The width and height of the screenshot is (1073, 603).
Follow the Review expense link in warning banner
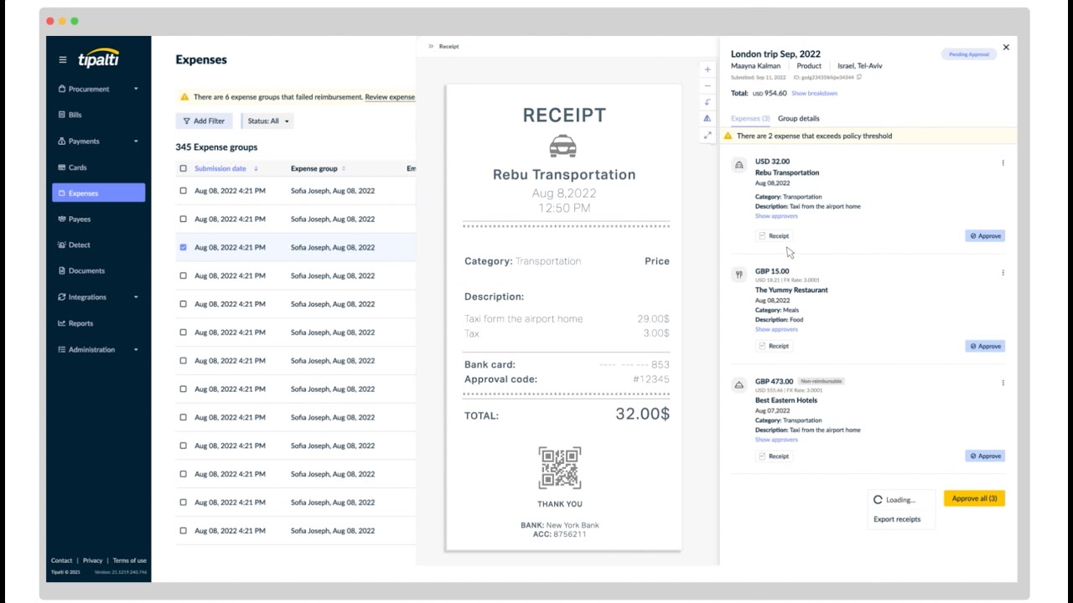pyautogui.click(x=390, y=97)
